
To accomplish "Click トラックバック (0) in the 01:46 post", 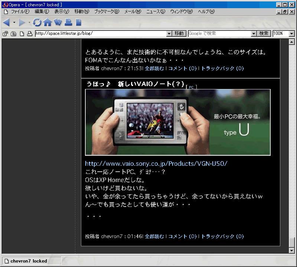I will [222, 236].
